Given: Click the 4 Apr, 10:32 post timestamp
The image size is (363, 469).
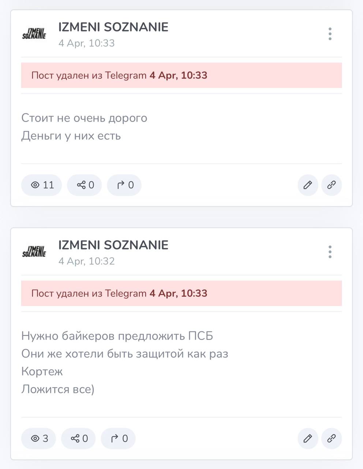Looking at the screenshot, I should (x=87, y=261).
